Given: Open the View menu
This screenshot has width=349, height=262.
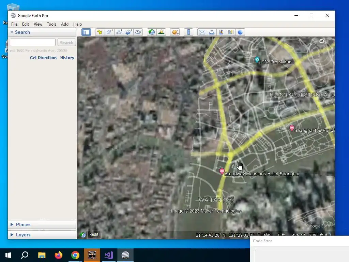Looking at the screenshot, I should [x=38, y=24].
